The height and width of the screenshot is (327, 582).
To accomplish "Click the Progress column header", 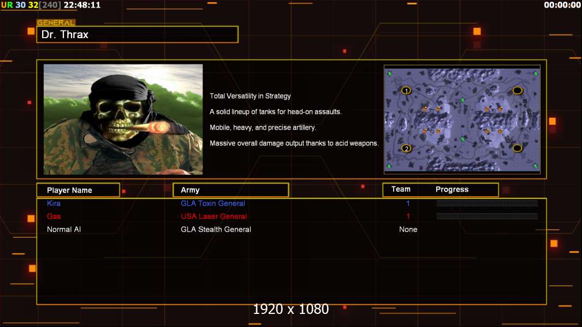I will 452,189.
